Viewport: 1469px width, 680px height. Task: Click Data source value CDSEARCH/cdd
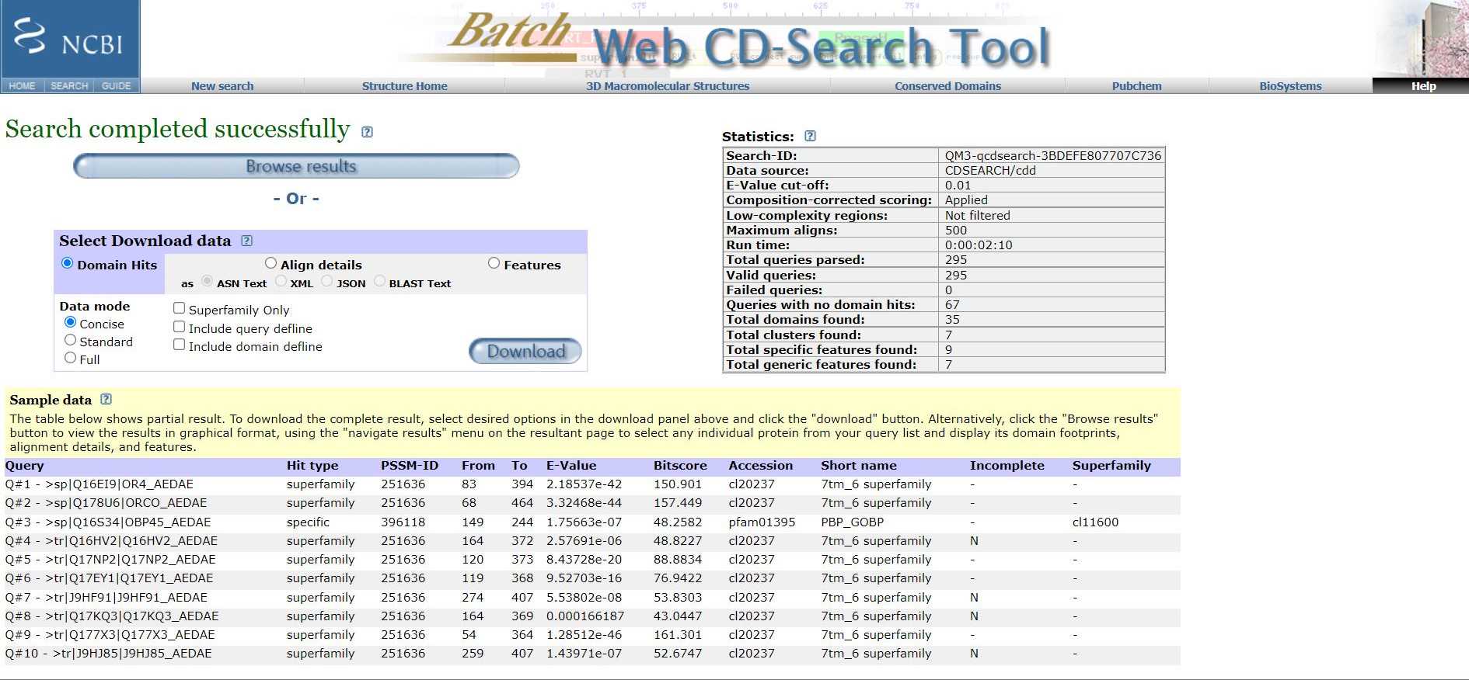(x=989, y=170)
